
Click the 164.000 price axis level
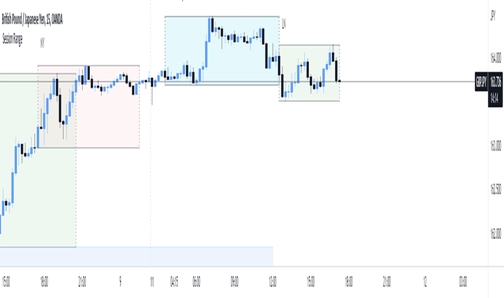[x=495, y=58]
